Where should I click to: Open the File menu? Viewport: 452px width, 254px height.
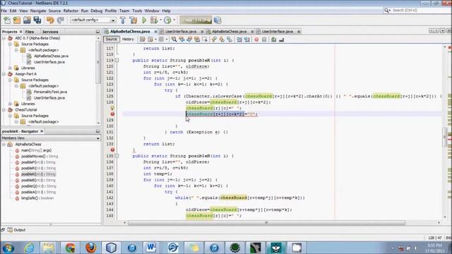coord(4,11)
